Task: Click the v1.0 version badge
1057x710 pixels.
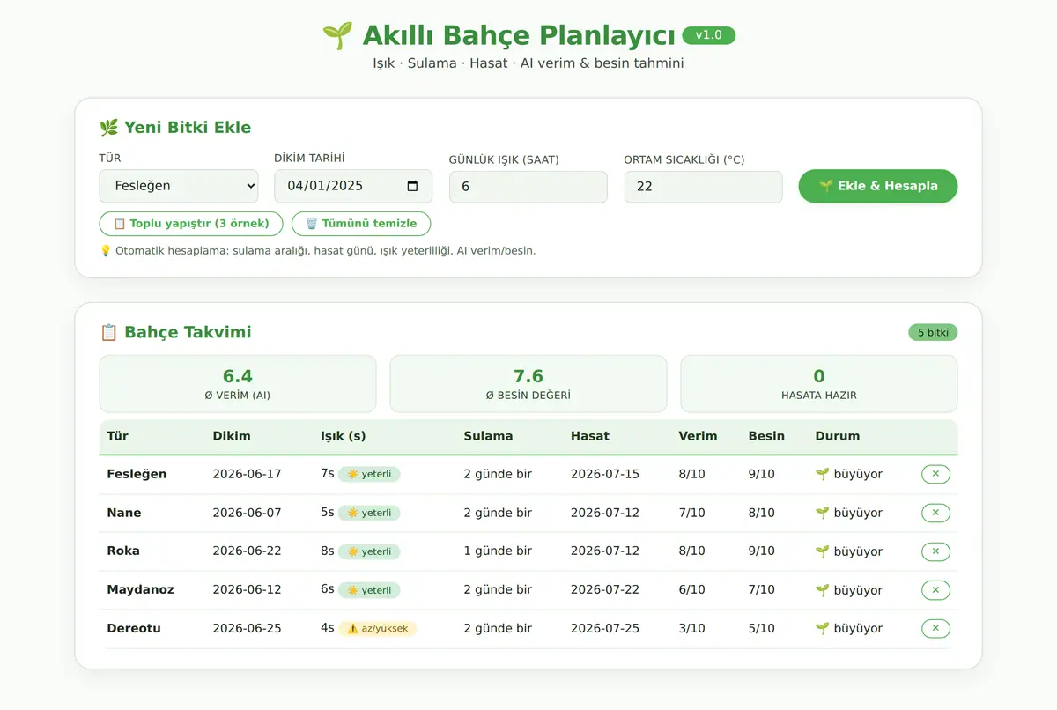Action: click(x=709, y=35)
